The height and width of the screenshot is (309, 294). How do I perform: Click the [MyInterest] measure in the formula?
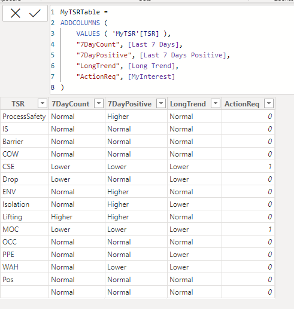[151, 77]
